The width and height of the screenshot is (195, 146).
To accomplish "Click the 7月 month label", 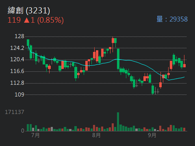I will pos(35,135).
